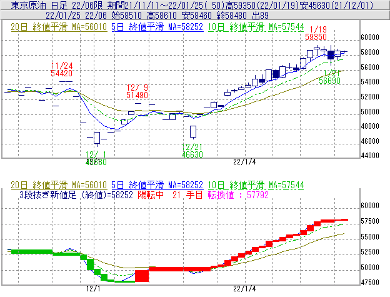Click the 52500 label on lower price axis

click(x=370, y=252)
